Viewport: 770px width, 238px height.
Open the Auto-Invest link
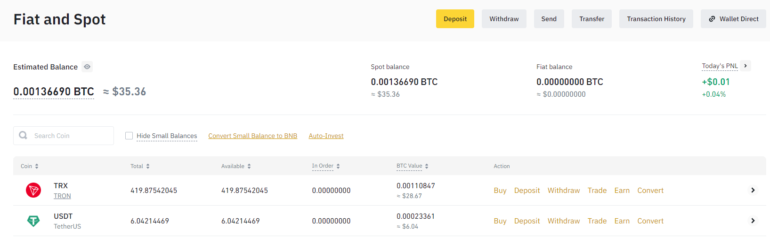coord(326,136)
